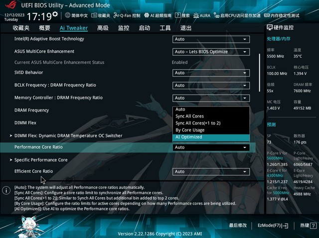Open the date and time settings gear
This screenshot has width=319, height=238.
55,14
